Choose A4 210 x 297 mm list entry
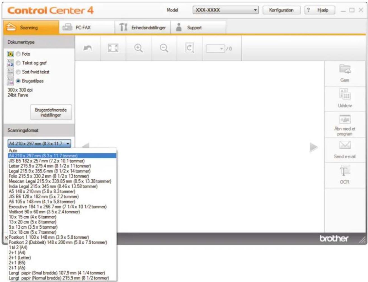Viewport: 368px width, 282px height. [62, 156]
